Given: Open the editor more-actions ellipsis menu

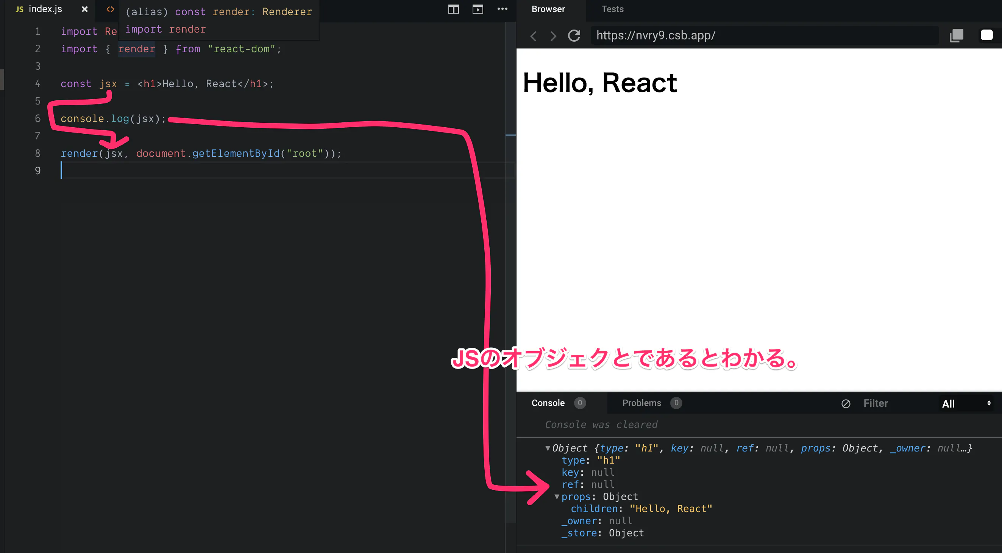Looking at the screenshot, I should point(502,9).
